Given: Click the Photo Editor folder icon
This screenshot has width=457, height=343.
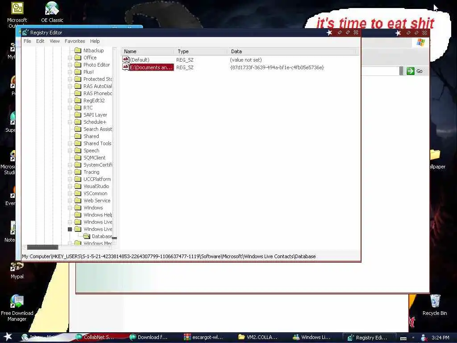Looking at the screenshot, I should 78,64.
